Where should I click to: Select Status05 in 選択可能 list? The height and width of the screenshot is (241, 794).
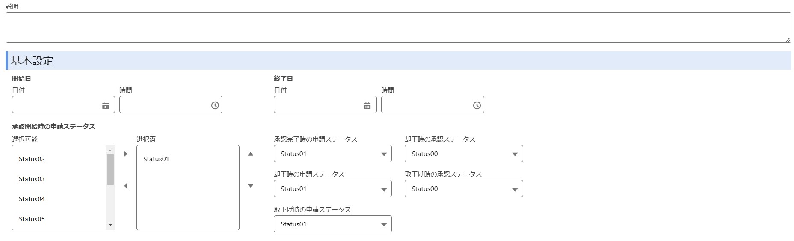pyautogui.click(x=59, y=219)
